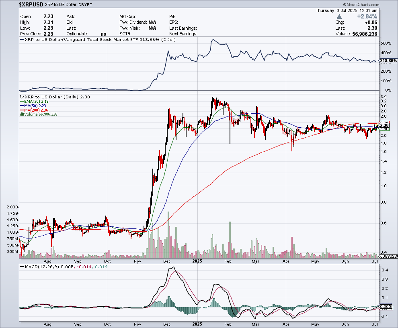The height and width of the screenshot is (328, 398).
Task: Click the "Fwd Yield:" label
Action: [x=129, y=28]
